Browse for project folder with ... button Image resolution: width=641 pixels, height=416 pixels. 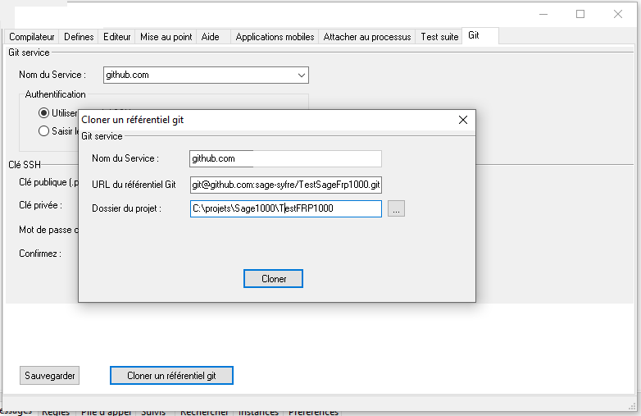[396, 208]
